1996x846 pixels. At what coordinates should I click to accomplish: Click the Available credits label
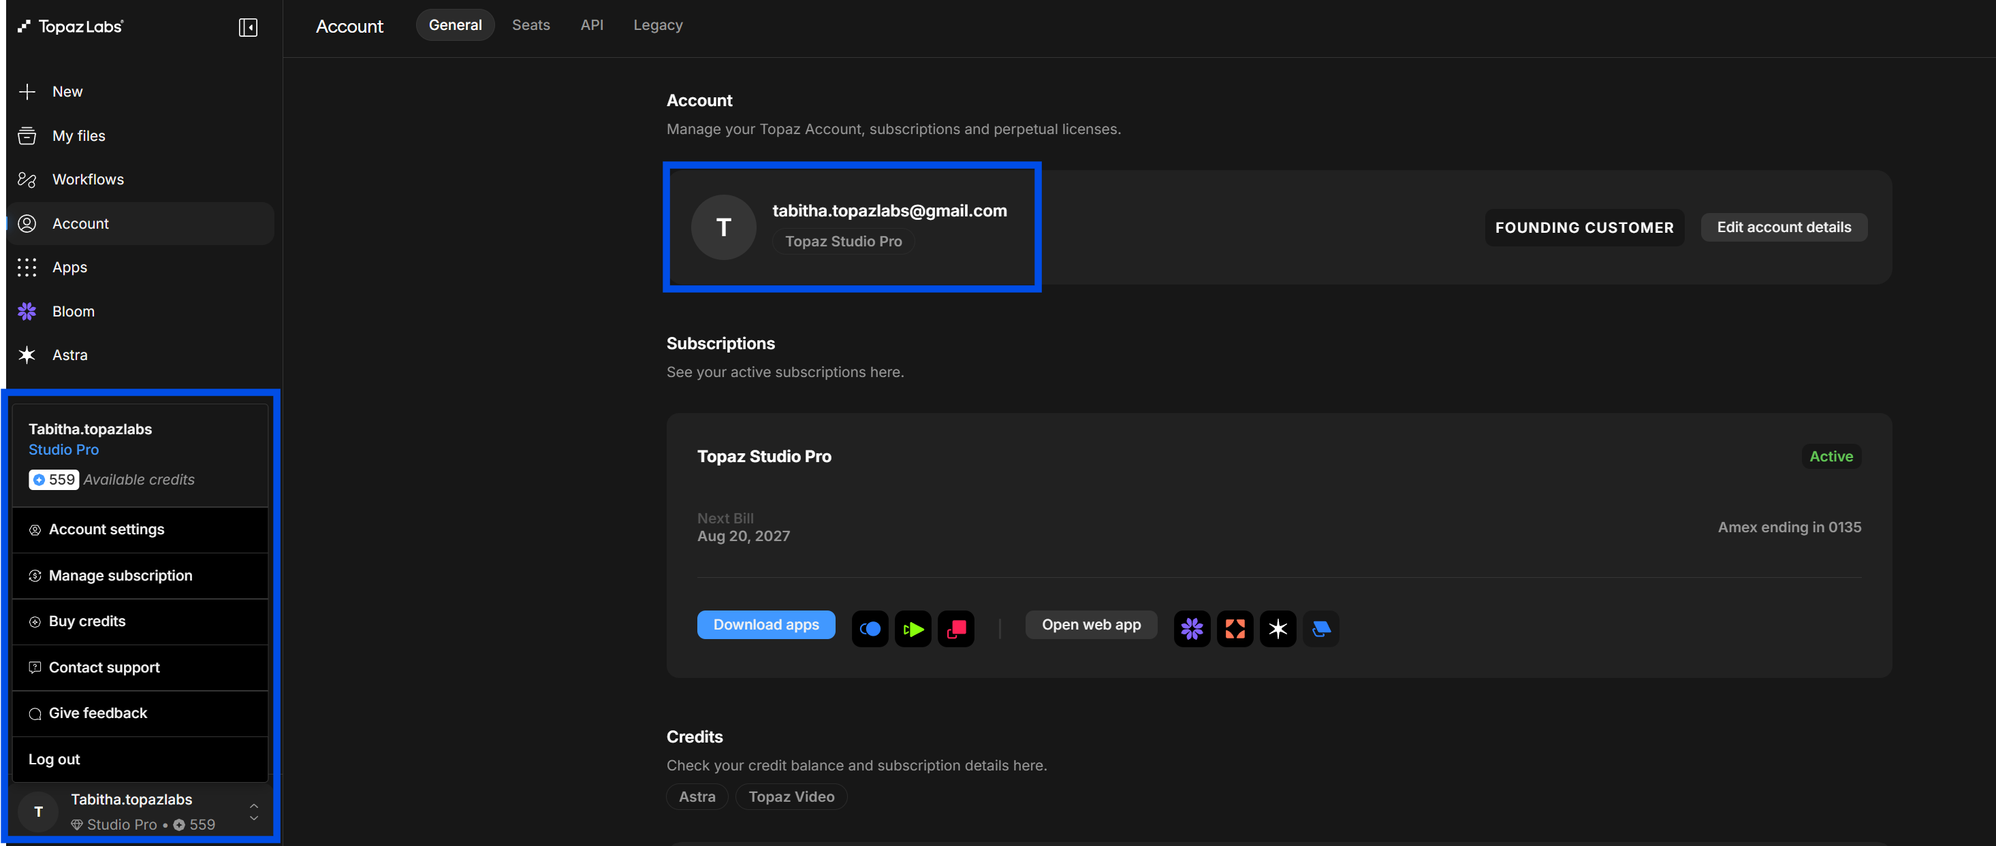point(139,480)
